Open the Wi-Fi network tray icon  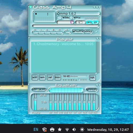[x=67, y=130]
